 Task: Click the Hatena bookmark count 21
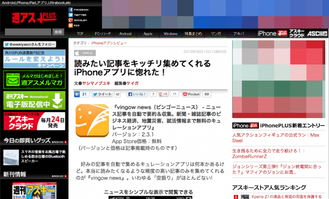click(x=84, y=94)
